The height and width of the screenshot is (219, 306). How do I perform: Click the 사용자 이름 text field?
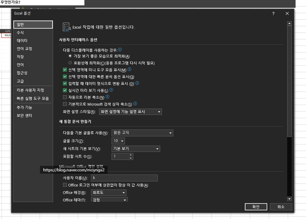tap(124, 178)
